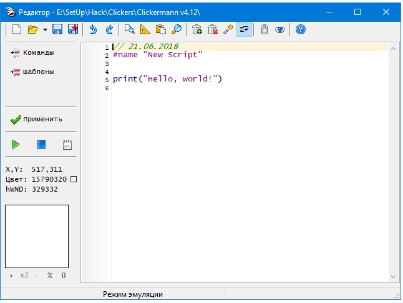
Task: Click the plus zoom control
Action: (x=11, y=276)
